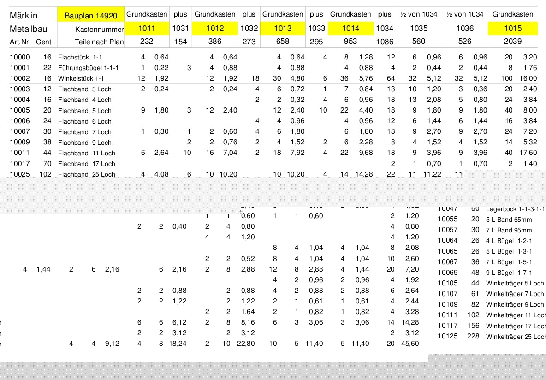Viewport: 546px width, 380px height.
Task: Select the "Kastennummer" label
Action: click(99, 29)
